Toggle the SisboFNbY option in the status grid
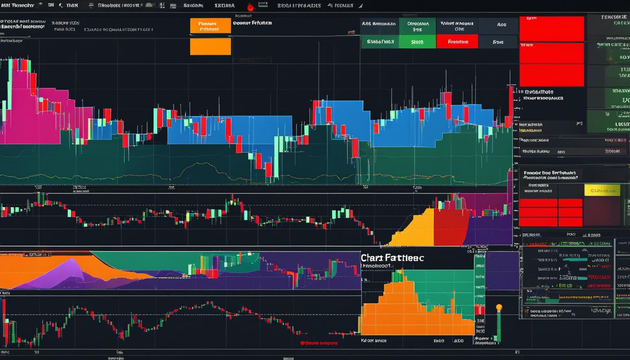630x360 pixels. [x=380, y=42]
